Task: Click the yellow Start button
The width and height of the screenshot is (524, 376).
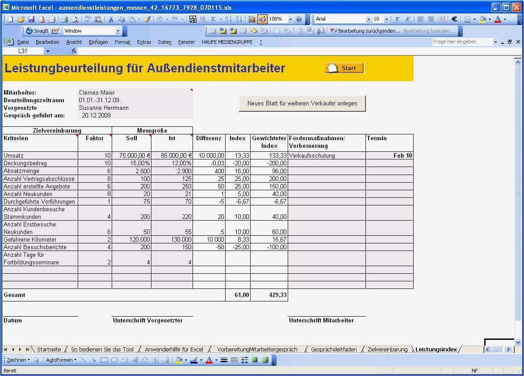Action: pyautogui.click(x=344, y=68)
